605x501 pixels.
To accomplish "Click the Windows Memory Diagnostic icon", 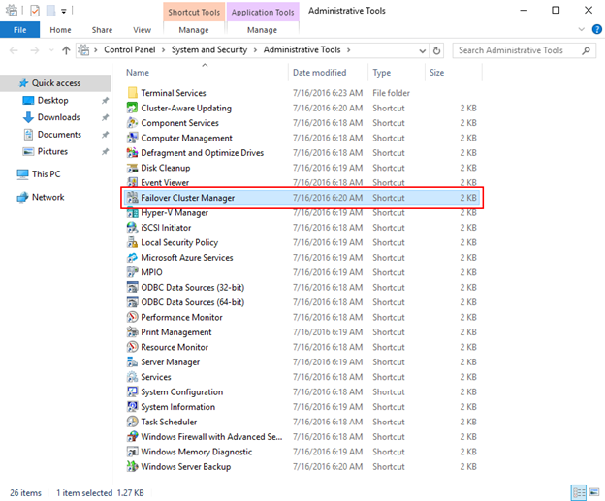I will pyautogui.click(x=133, y=452).
